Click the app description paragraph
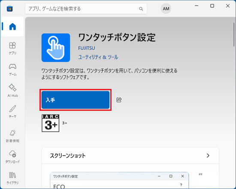Viewport: 236px width, 189px height. pyautogui.click(x=109, y=74)
